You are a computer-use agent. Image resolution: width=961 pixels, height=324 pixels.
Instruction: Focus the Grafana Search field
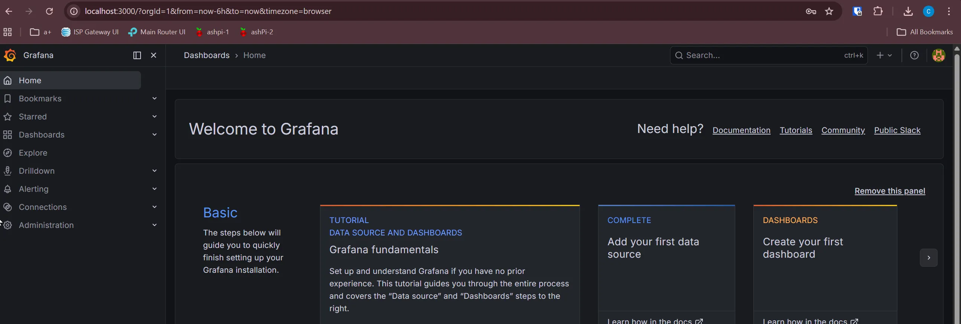click(769, 55)
